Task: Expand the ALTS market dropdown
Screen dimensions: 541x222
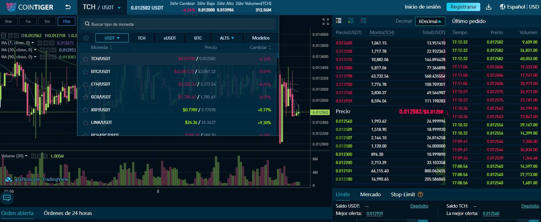Action: pyautogui.click(x=227, y=38)
